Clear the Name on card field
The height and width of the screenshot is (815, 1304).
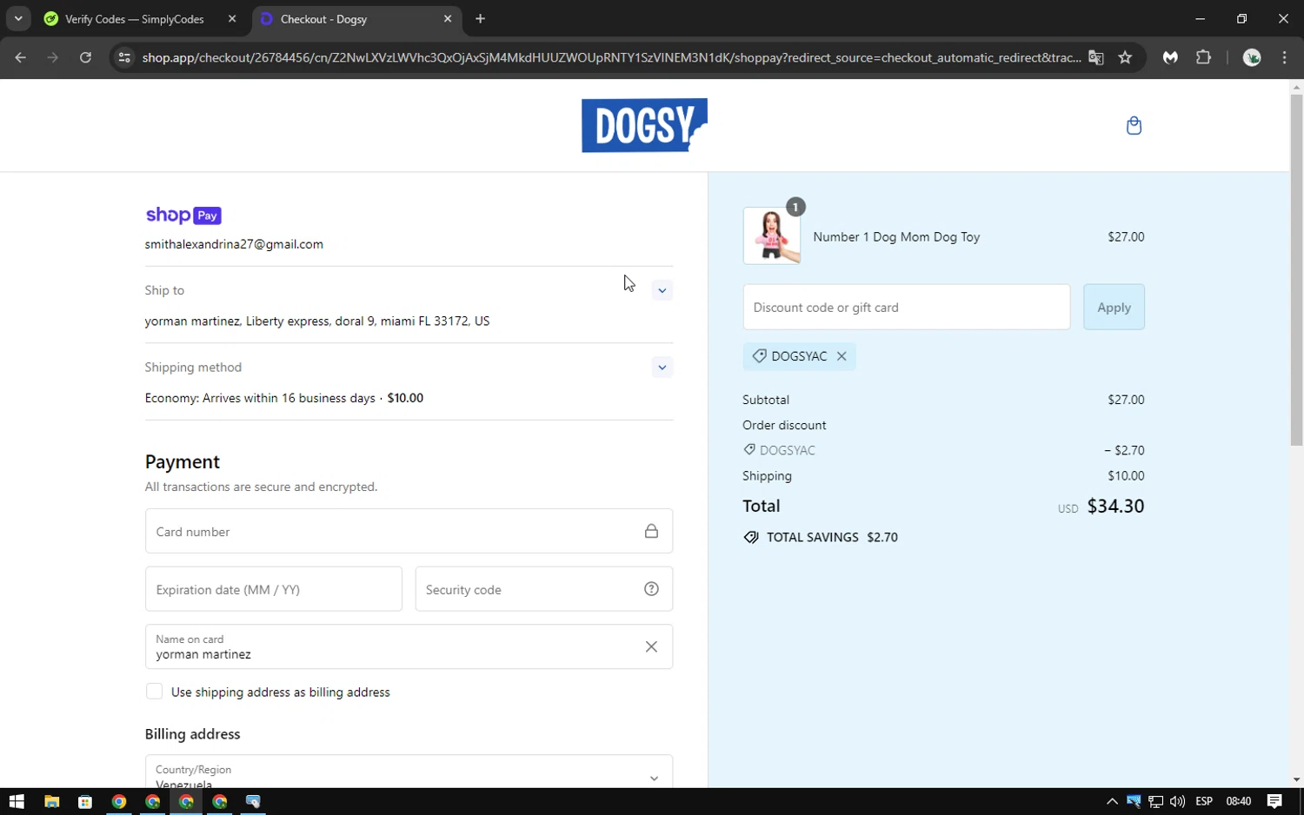651,646
